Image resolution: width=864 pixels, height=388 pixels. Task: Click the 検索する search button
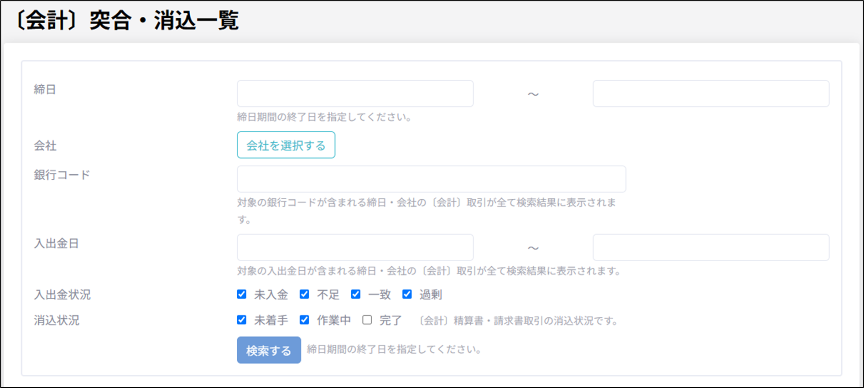(269, 350)
